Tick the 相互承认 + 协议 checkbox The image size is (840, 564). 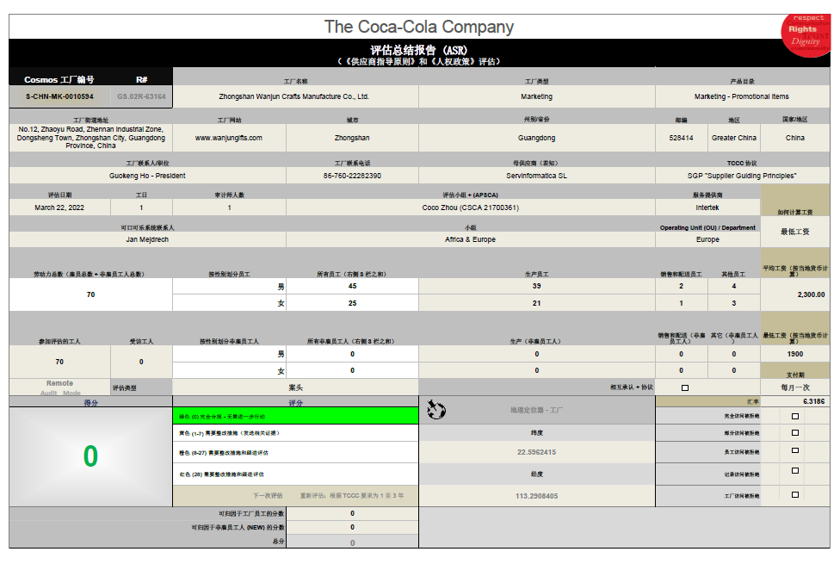(684, 387)
